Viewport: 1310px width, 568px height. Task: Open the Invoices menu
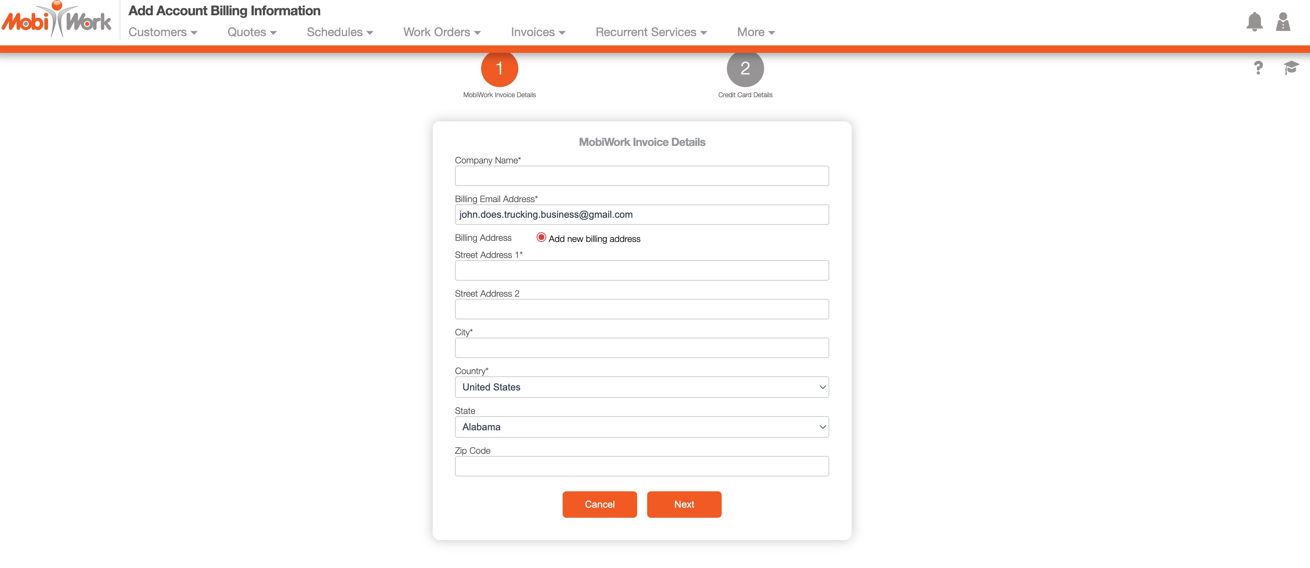click(538, 32)
